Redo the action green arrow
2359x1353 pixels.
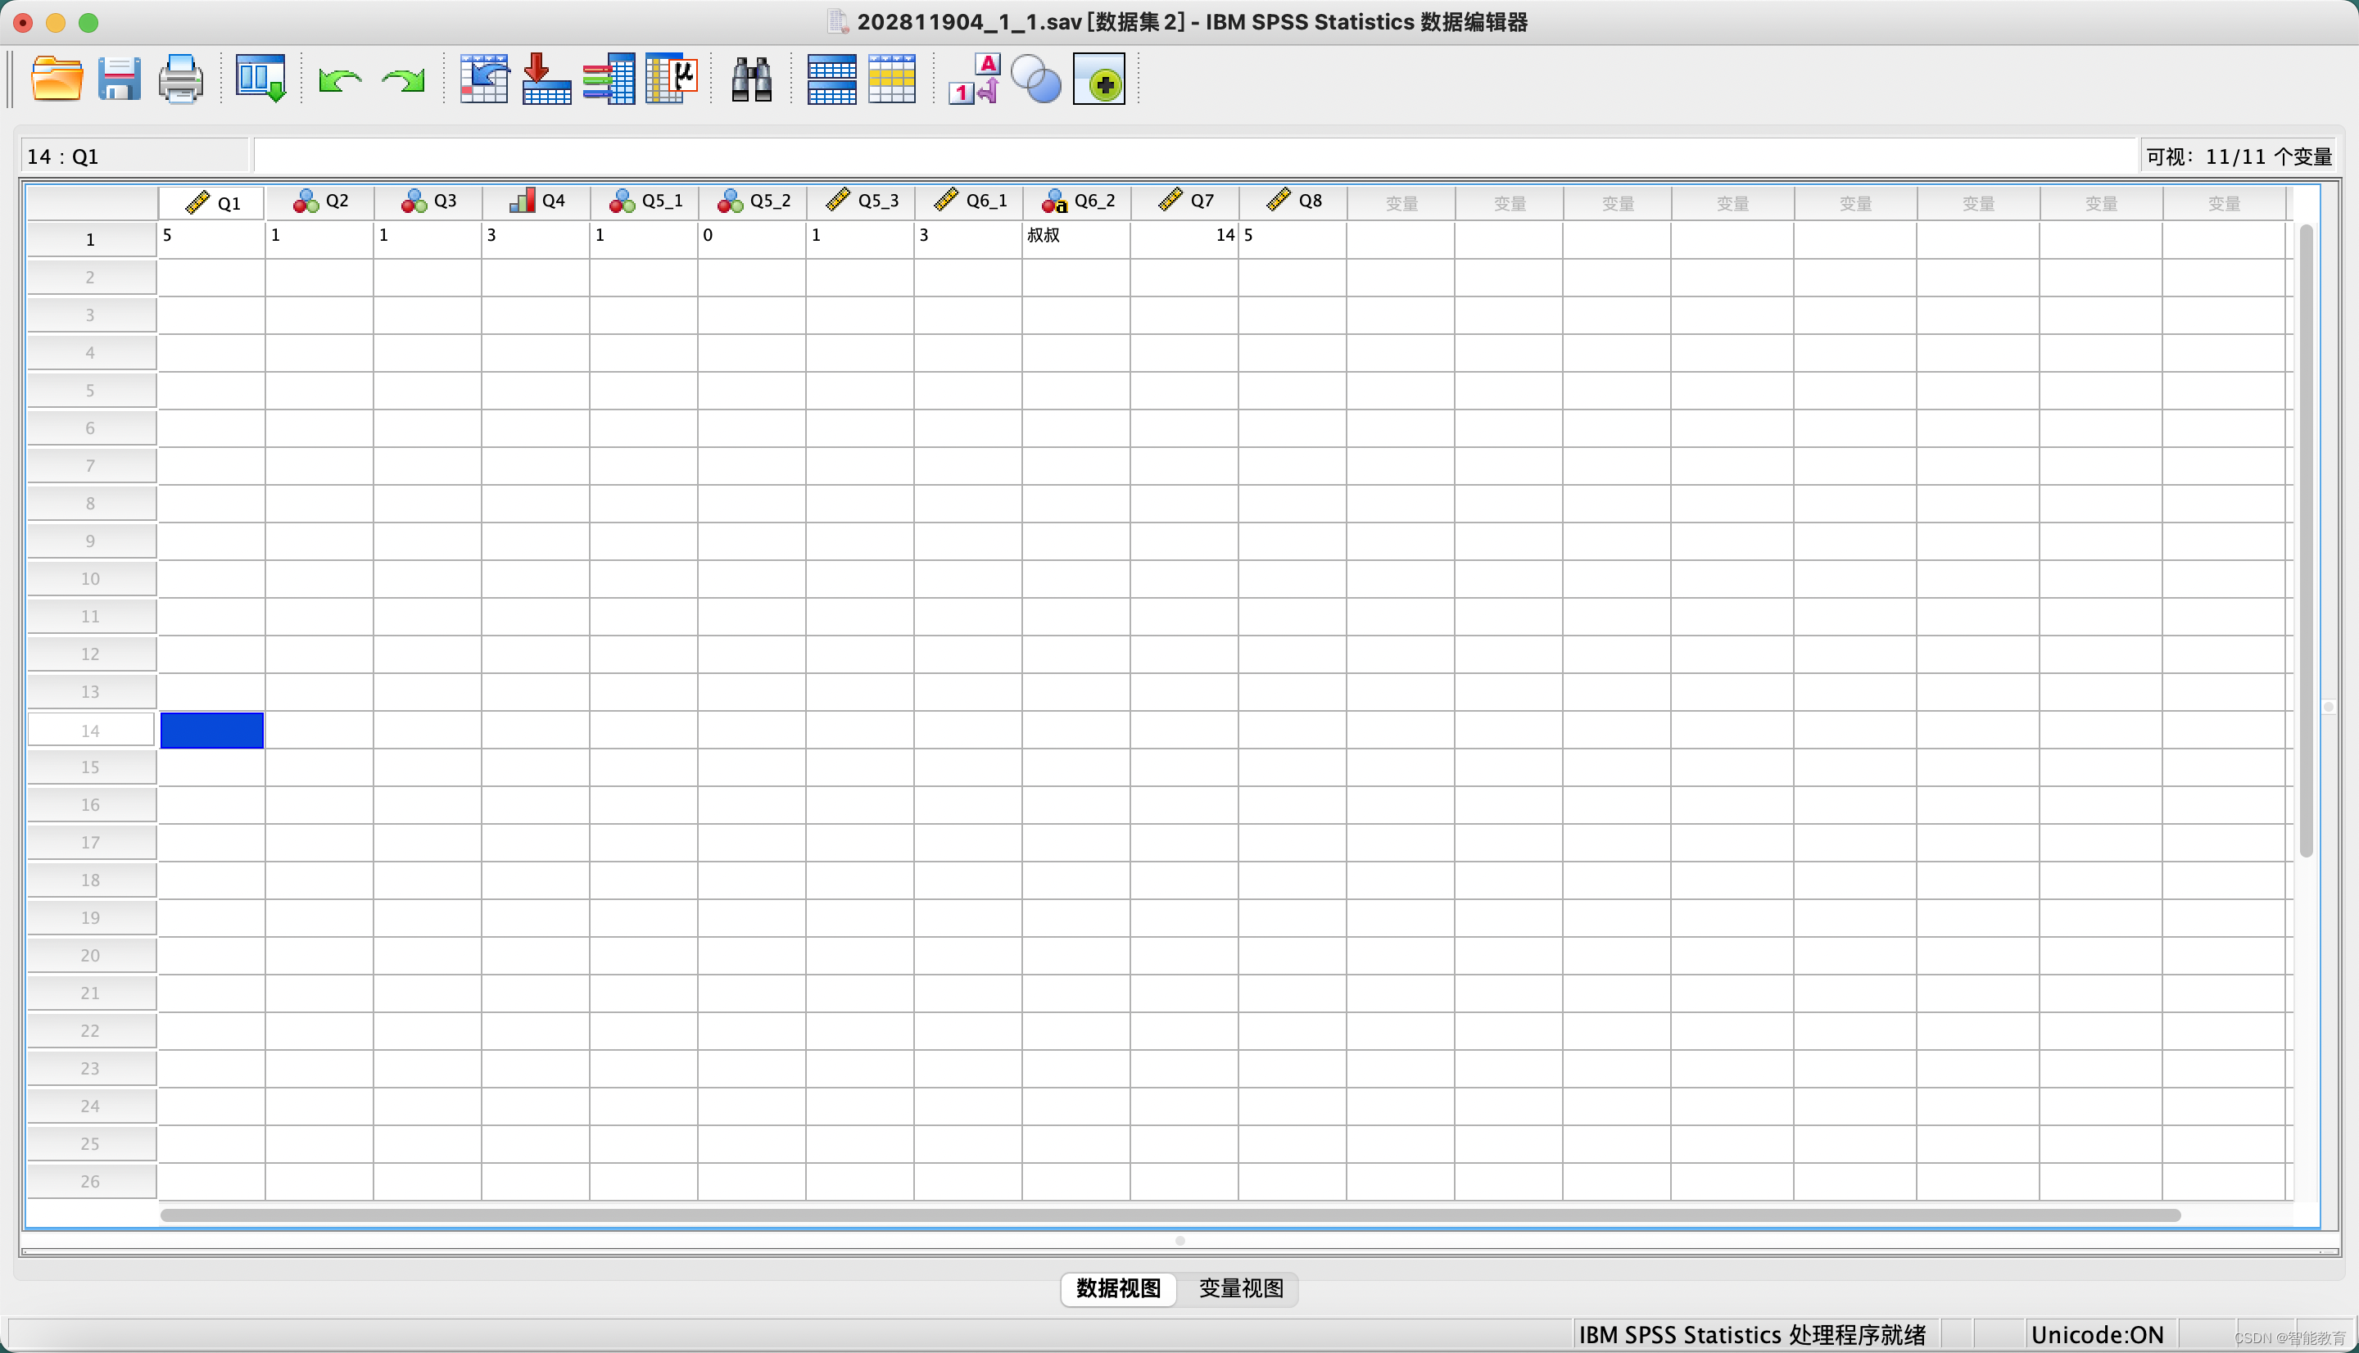(402, 81)
